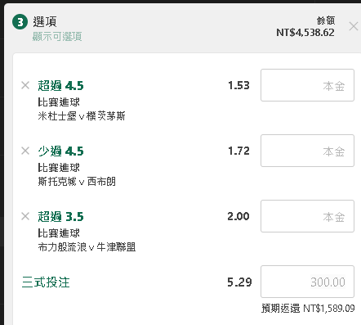
Task: Select the 超過 3.5 bet title
Action: (x=60, y=217)
